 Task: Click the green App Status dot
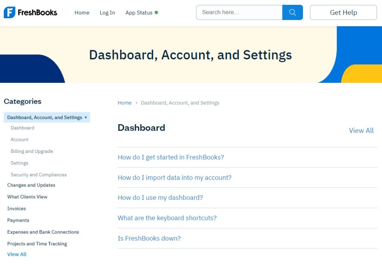click(x=156, y=12)
